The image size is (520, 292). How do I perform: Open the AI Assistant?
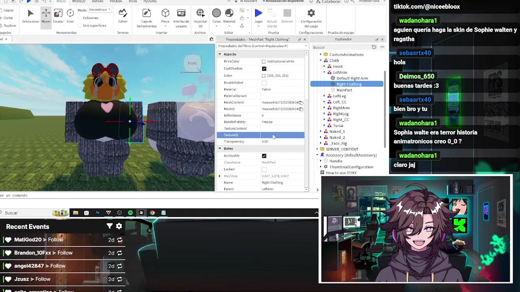pyautogui.click(x=246, y=1)
